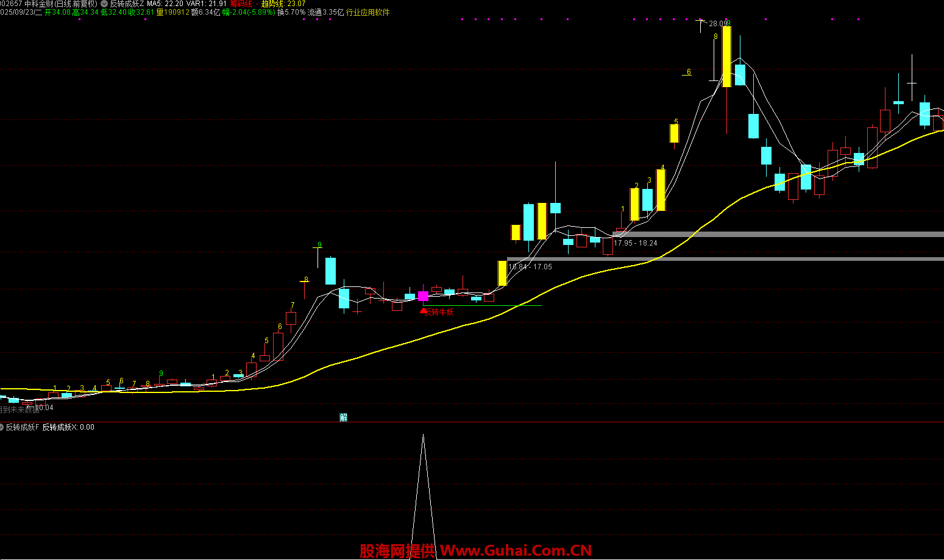The width and height of the screenshot is (944, 560).
Task: Click the VAR1: 21.91 value
Action: coord(207,4)
